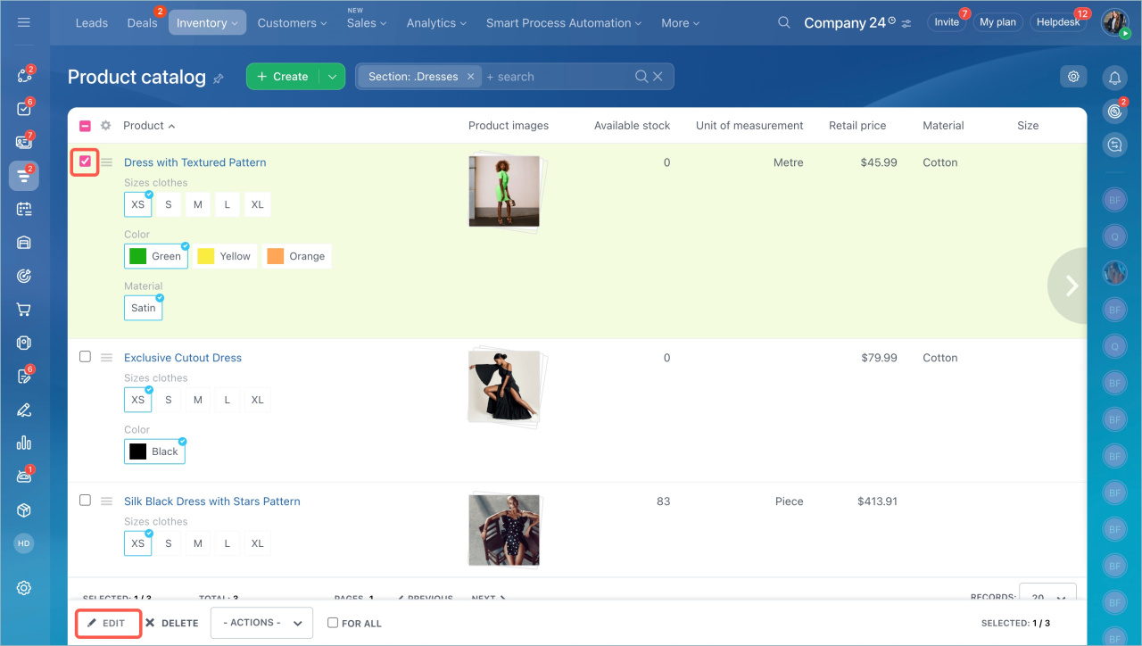Image resolution: width=1142 pixels, height=646 pixels.
Task: Open the Helpdesk button
Action: click(x=1058, y=22)
